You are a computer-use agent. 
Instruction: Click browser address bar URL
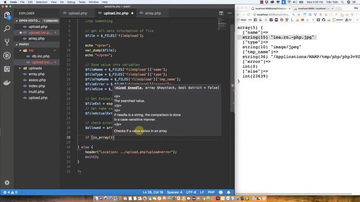coord(272,15)
